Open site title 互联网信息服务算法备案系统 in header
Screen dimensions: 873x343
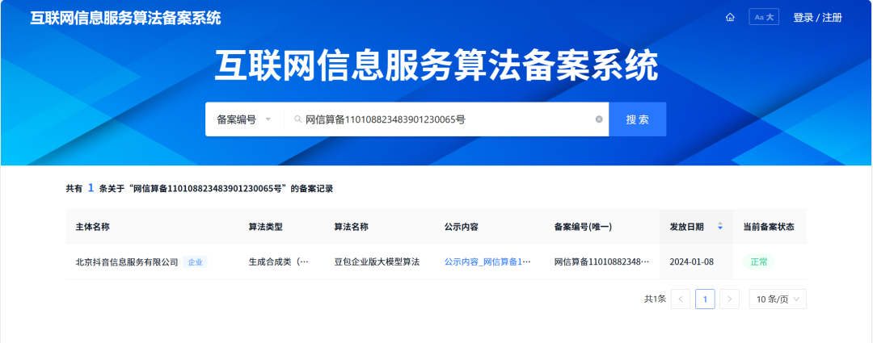(125, 18)
